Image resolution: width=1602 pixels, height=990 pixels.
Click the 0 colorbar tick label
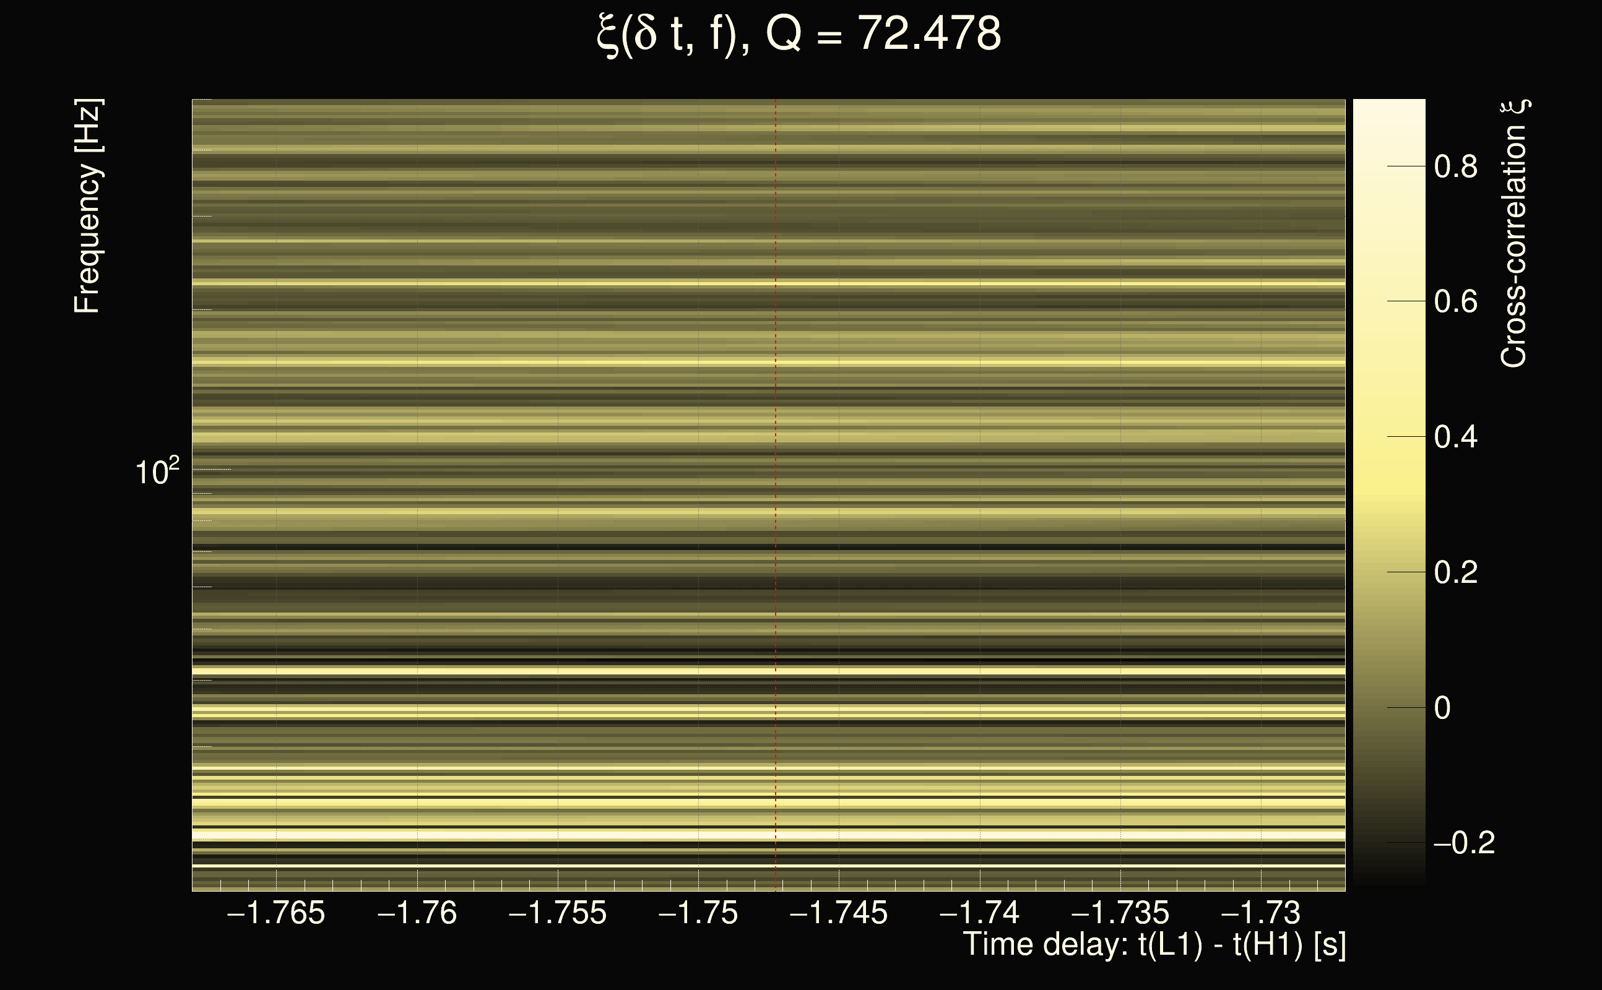pyautogui.click(x=1442, y=708)
